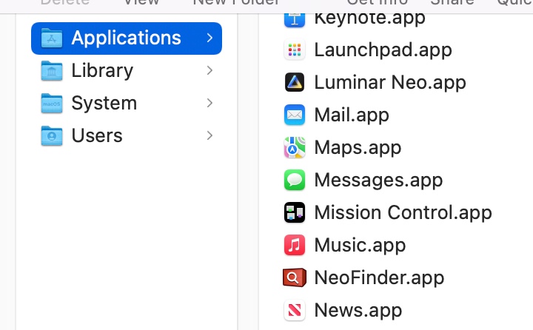Select the NeoFinder app icon
The width and height of the screenshot is (533, 330).
pos(295,277)
